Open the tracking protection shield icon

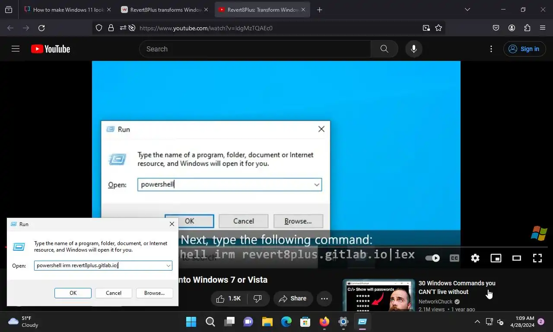pyautogui.click(x=99, y=28)
